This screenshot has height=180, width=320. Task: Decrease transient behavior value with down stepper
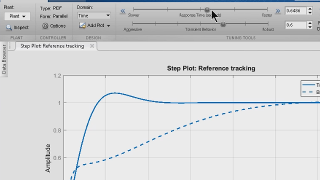pyautogui.click(x=310, y=27)
